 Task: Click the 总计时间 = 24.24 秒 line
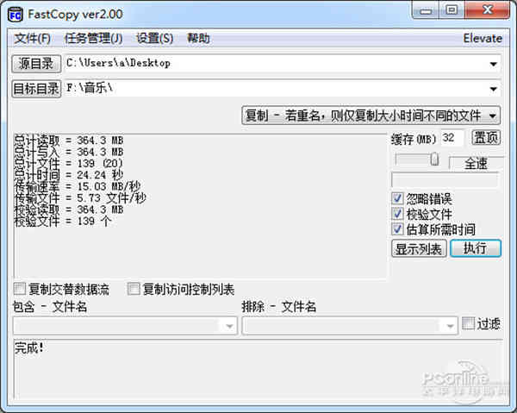69,175
